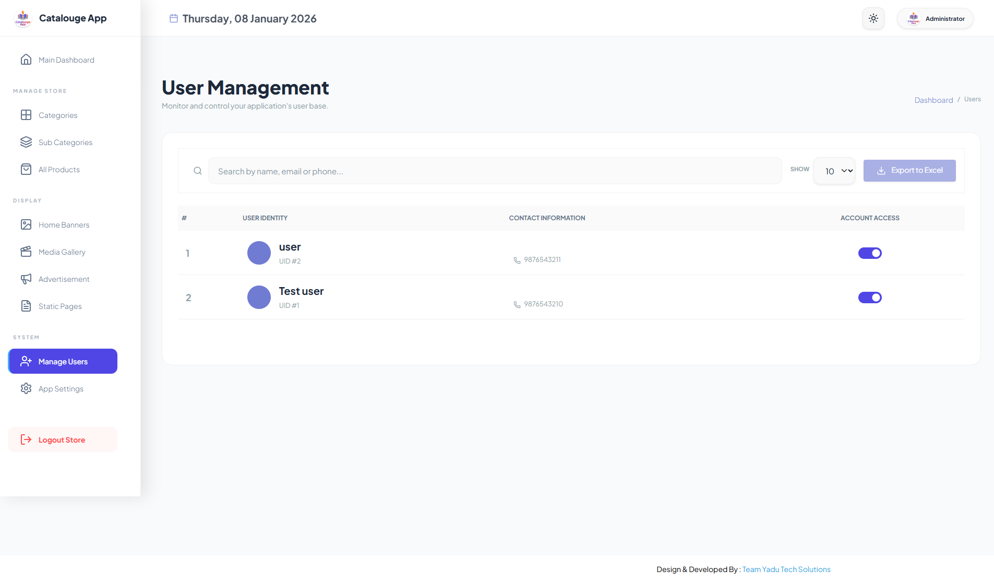The width and height of the screenshot is (994, 583).
Task: Click the Main Dashboard home icon
Action: [26, 60]
